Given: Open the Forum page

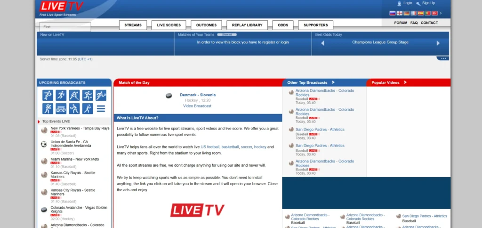Looking at the screenshot, I should click(401, 23).
